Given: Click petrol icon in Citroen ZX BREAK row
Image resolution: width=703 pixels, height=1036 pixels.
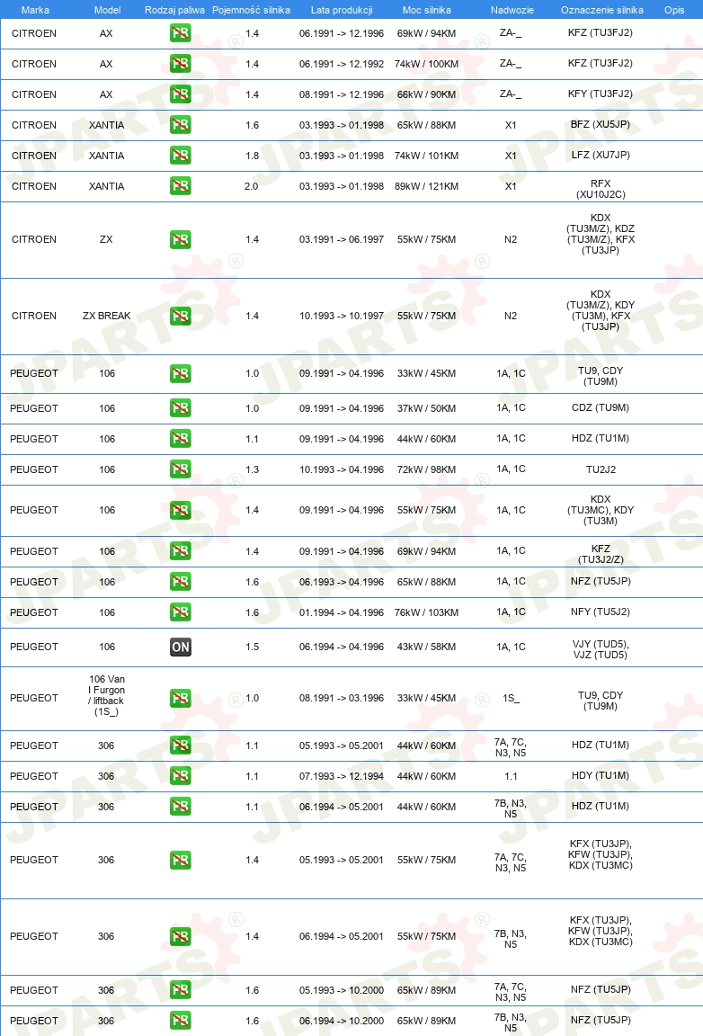Looking at the screenshot, I should pos(181,316).
